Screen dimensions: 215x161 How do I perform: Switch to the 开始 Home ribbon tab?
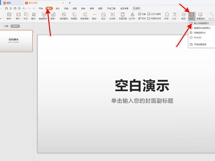(40, 9)
